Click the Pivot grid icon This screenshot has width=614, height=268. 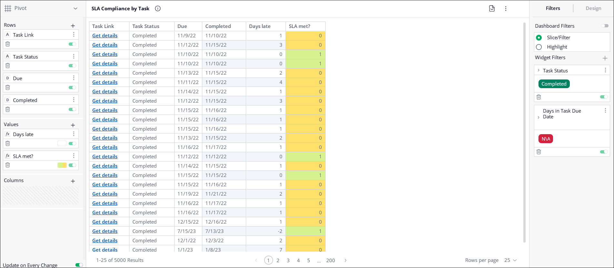click(x=8, y=8)
